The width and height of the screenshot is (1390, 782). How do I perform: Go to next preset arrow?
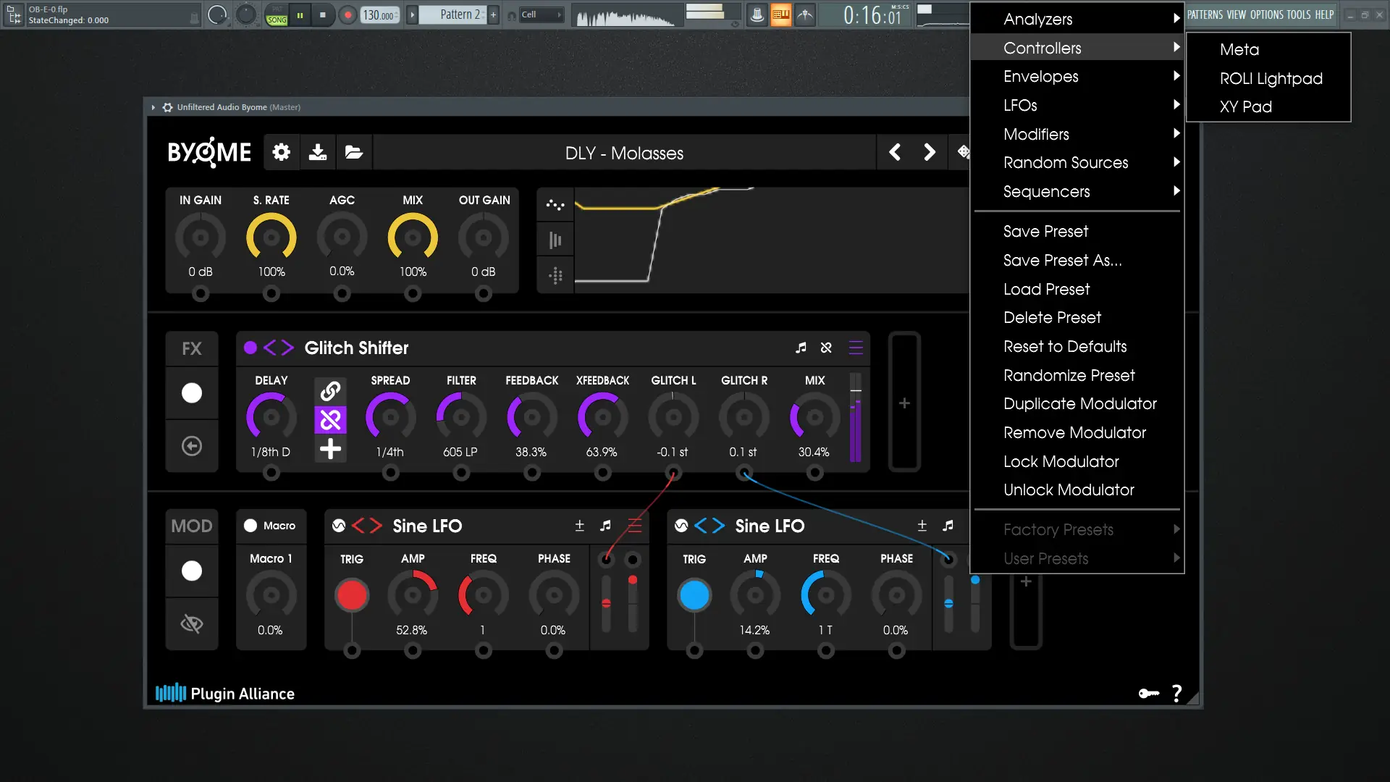tap(930, 152)
